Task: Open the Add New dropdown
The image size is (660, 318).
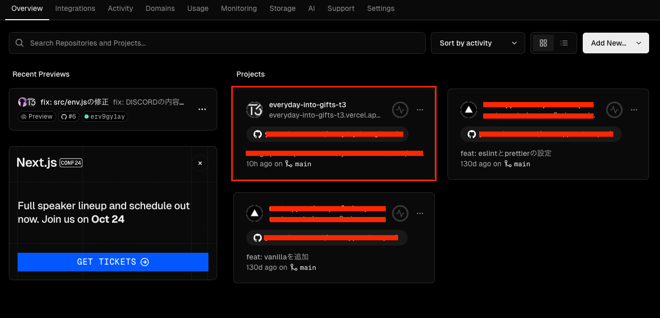Action: tap(616, 43)
